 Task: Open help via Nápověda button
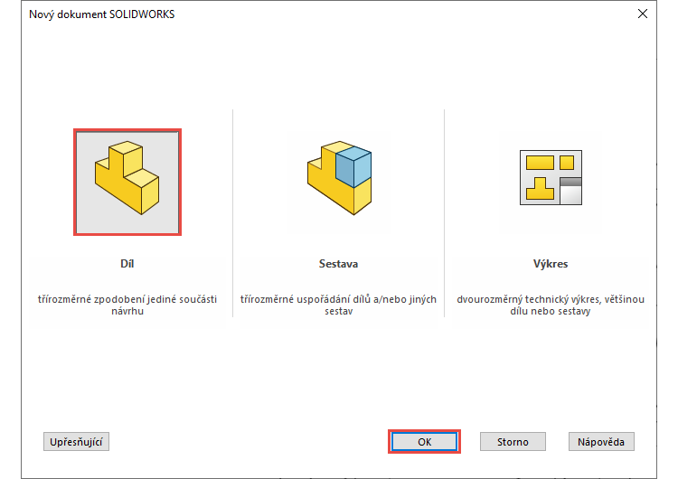coord(601,441)
